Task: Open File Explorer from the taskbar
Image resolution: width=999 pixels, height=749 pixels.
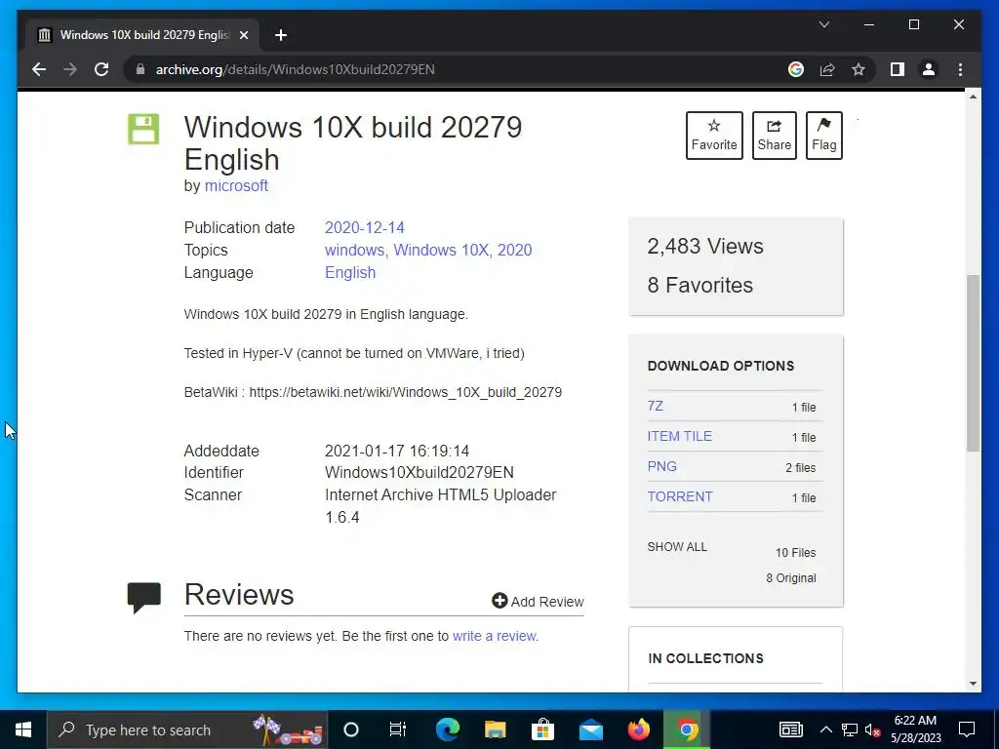Action: pyautogui.click(x=495, y=729)
